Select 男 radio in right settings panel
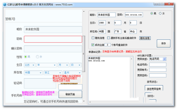This screenshot has height=109, width=177. [152, 13]
